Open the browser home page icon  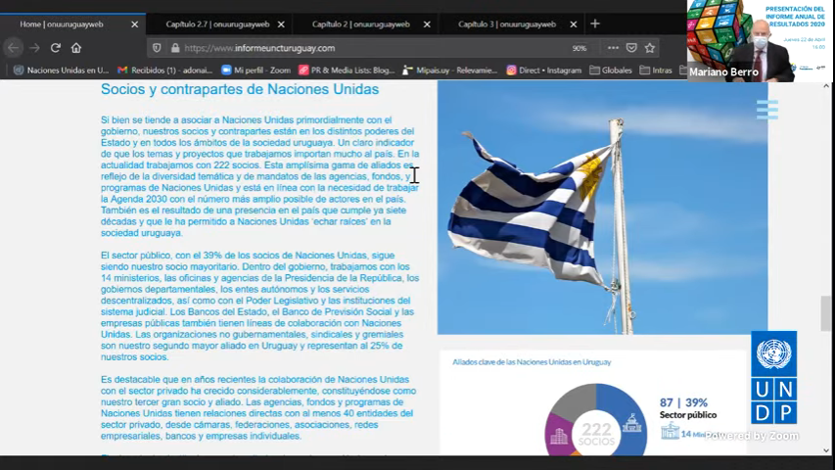tap(76, 48)
